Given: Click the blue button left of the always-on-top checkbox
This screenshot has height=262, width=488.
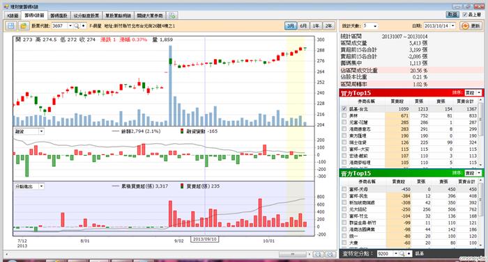Looking at the screenshot, I should (x=452, y=15).
